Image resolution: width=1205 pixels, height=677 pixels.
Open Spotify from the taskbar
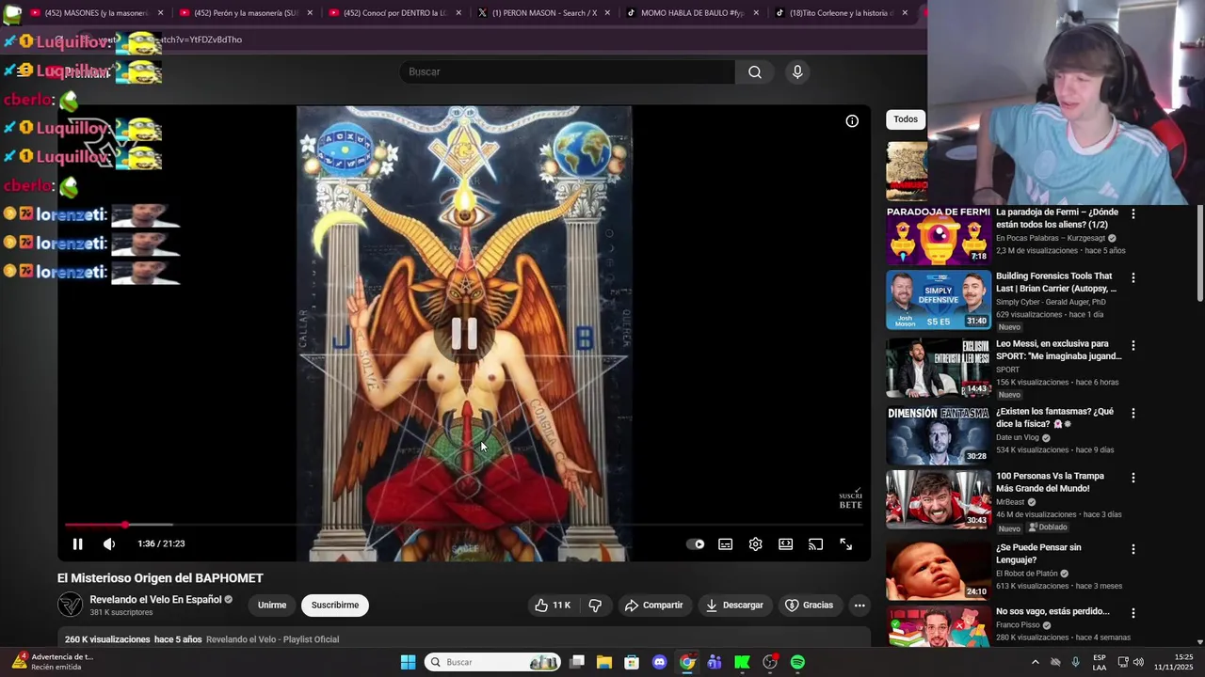tap(797, 662)
